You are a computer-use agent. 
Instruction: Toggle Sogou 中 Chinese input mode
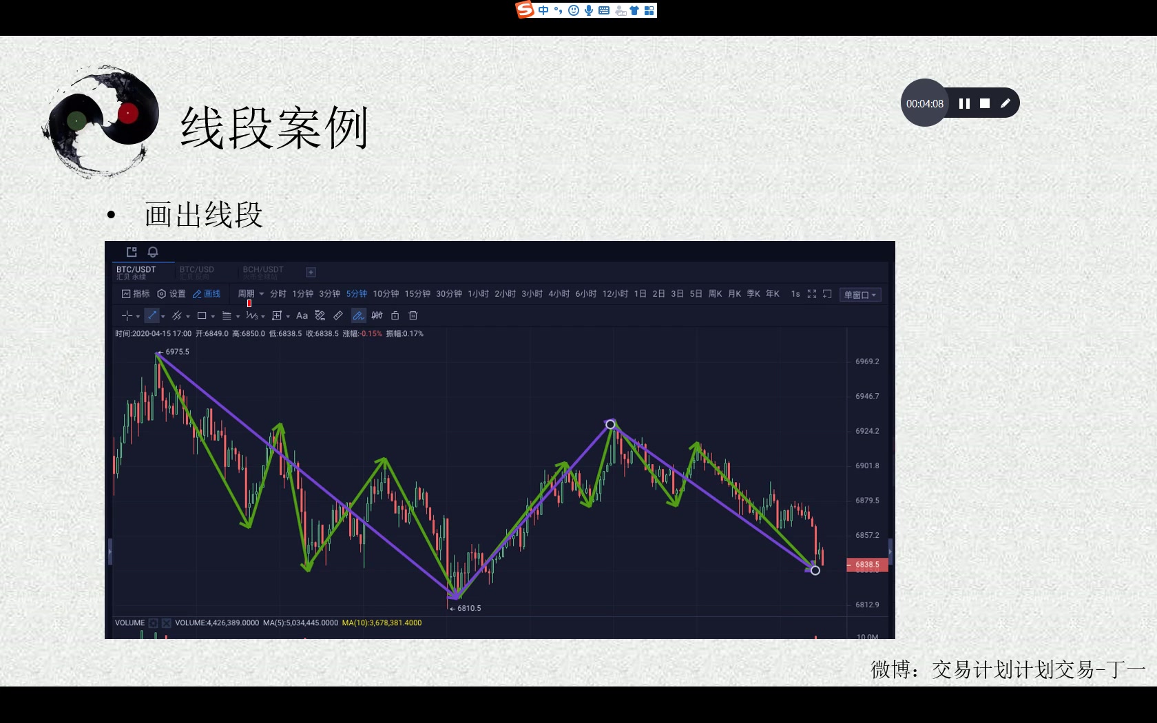(x=543, y=10)
